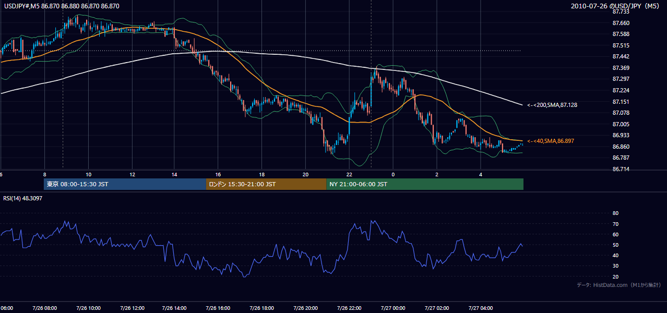Click the 87.660 price axis label
Screen dimensions: 667x313
pyautogui.click(x=621, y=23)
